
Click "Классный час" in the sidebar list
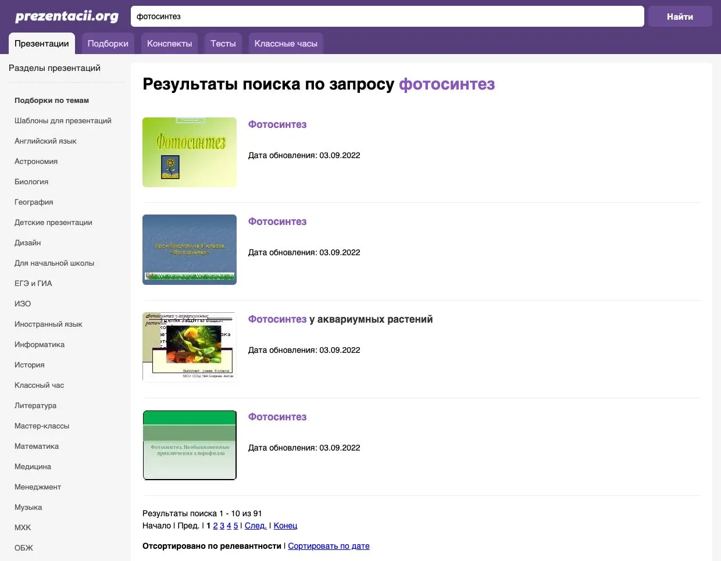(x=39, y=385)
